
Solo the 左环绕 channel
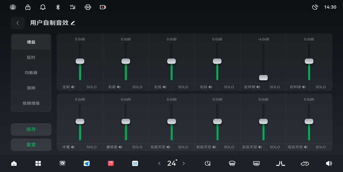(x=275, y=87)
